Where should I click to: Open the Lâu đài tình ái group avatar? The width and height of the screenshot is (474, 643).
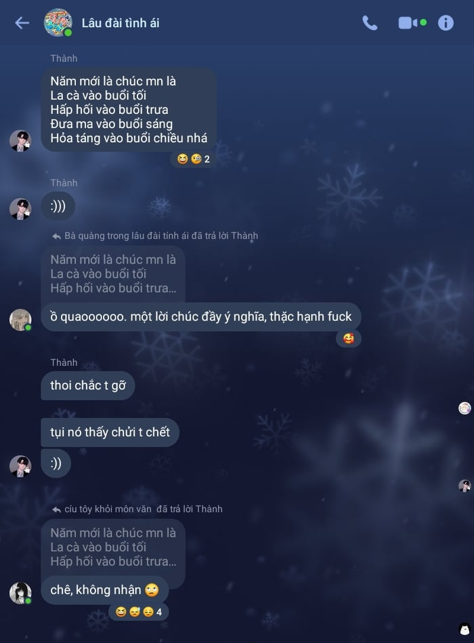click(58, 22)
